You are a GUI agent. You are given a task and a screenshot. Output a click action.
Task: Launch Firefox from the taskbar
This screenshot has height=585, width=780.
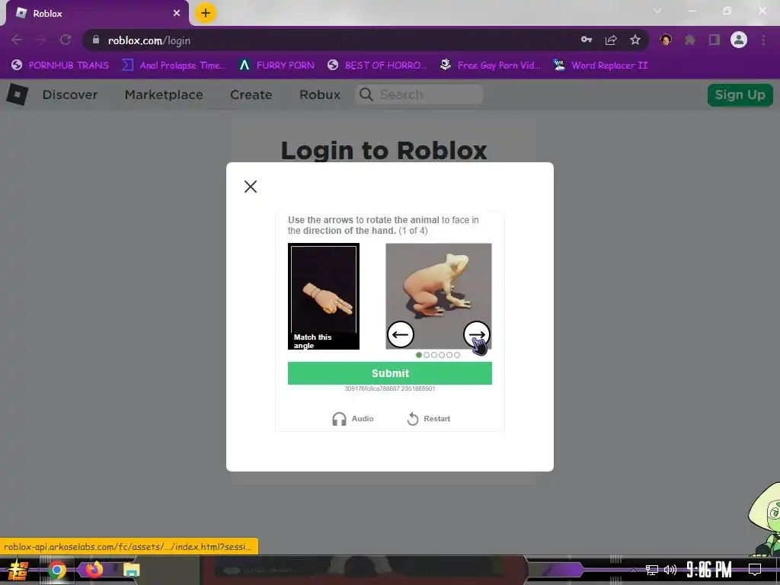94,570
